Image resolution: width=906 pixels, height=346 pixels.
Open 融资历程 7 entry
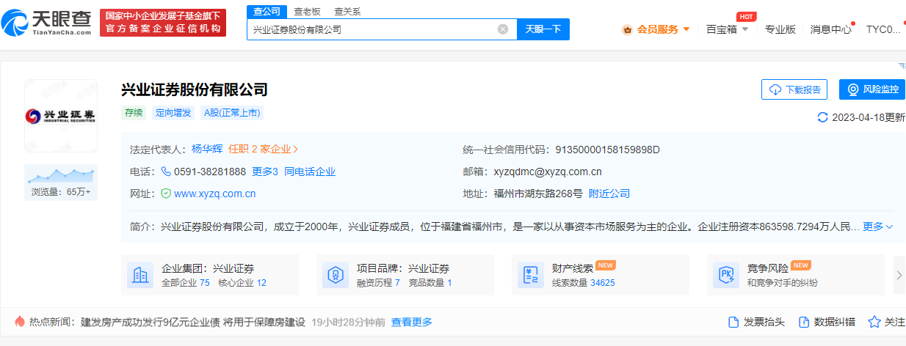[378, 282]
